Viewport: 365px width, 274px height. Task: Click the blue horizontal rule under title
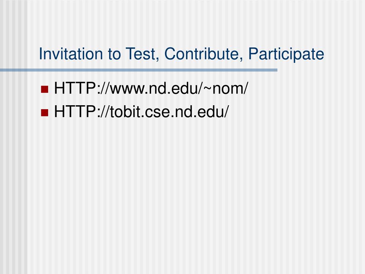139,70
